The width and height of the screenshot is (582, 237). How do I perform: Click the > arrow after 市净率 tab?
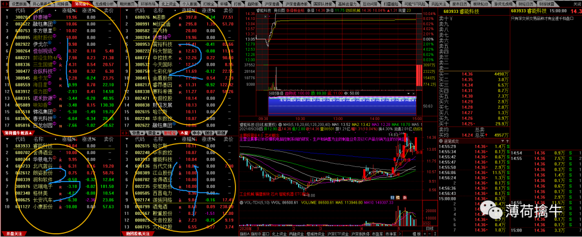point(400,234)
